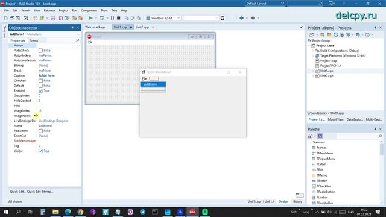Click the Back navigation arrow in toolbar

(x=241, y=18)
